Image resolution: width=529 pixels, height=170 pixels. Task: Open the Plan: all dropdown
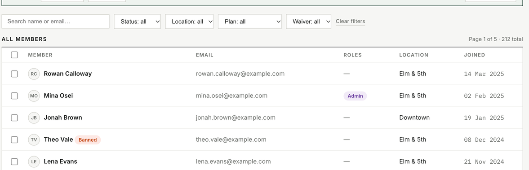pos(249,22)
